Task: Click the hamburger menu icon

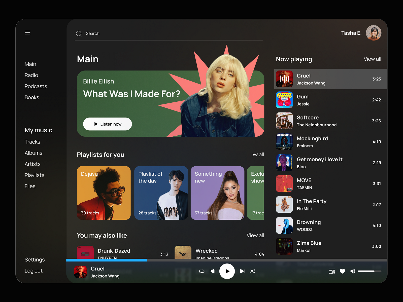Action: tap(28, 32)
